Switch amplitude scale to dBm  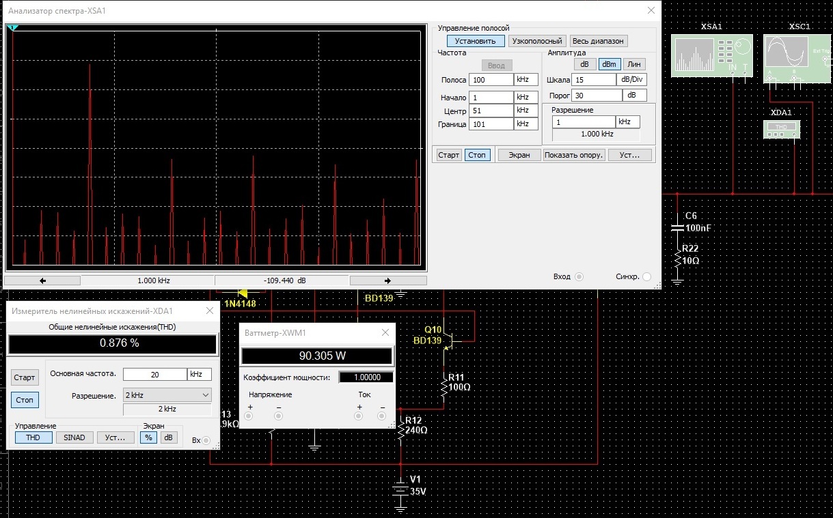coord(609,64)
